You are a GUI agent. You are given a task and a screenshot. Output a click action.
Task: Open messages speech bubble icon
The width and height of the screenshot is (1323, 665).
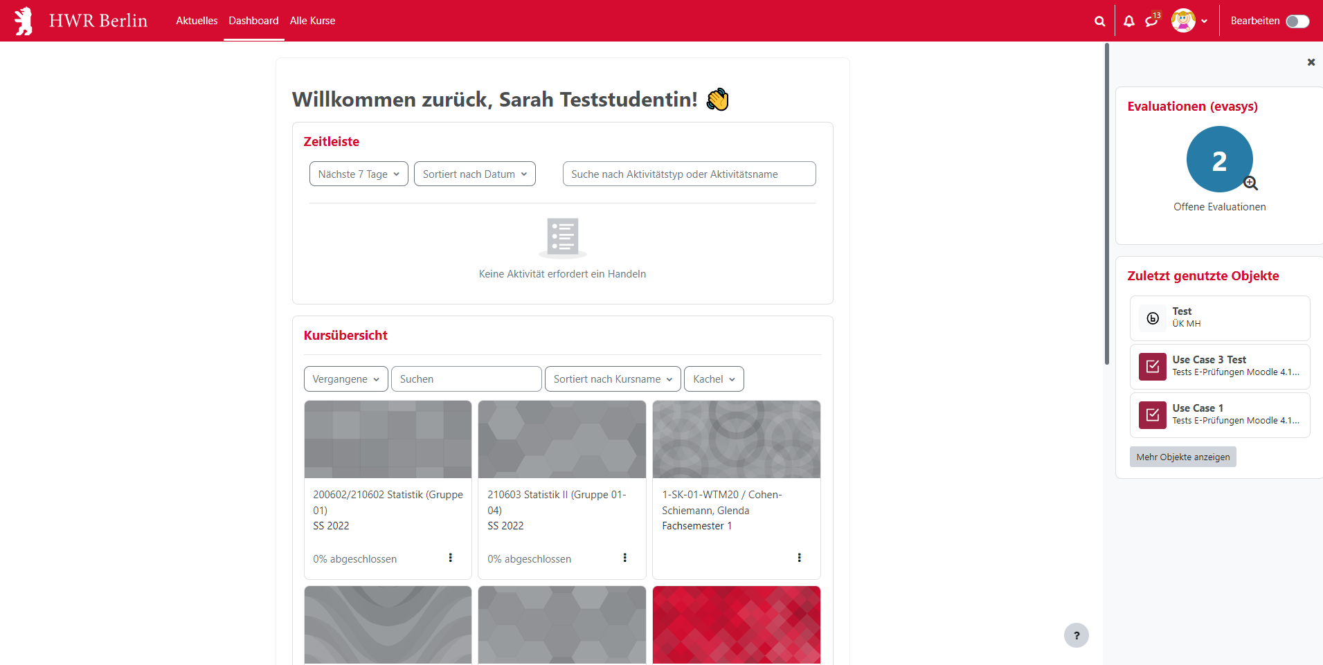pos(1151,21)
